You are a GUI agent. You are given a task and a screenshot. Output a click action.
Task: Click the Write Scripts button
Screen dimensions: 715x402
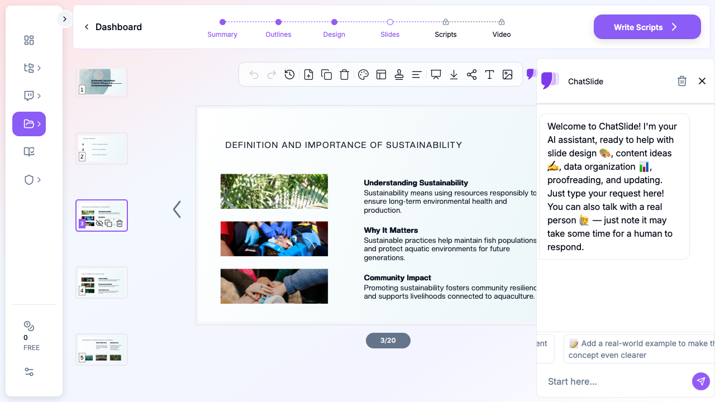647,27
